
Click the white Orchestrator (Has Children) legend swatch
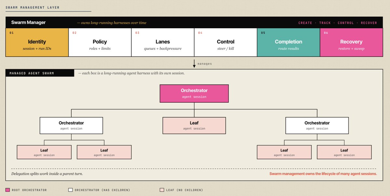71,190
